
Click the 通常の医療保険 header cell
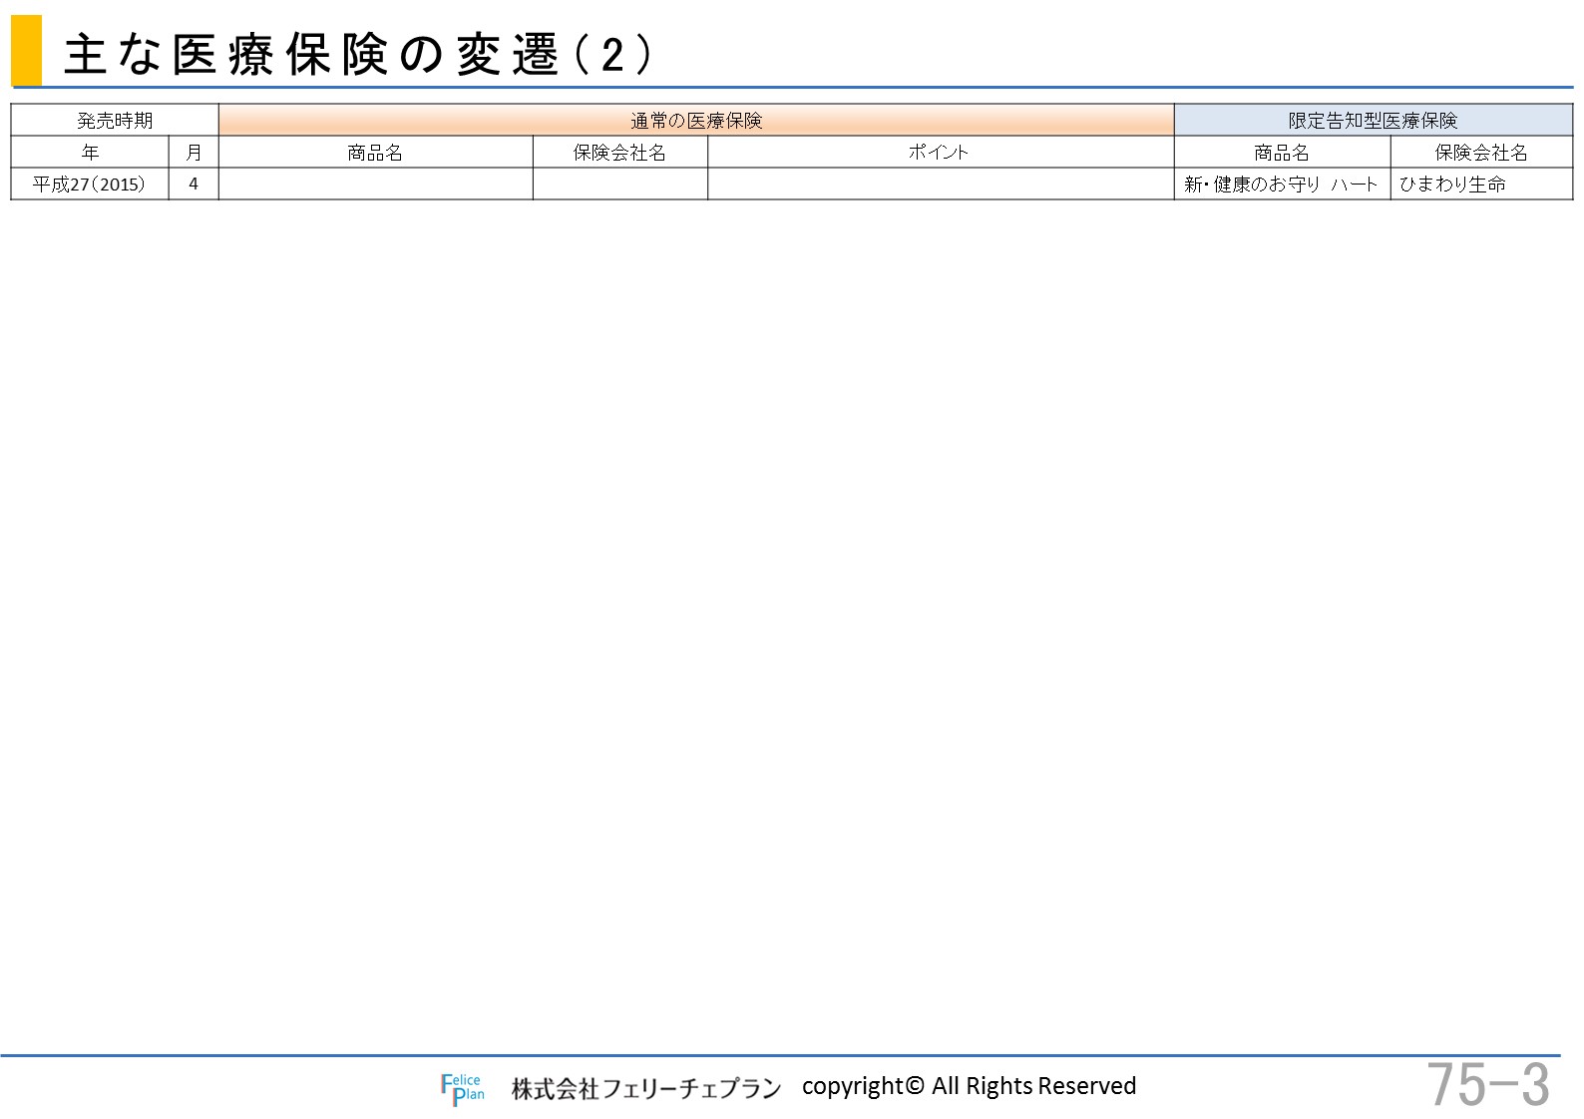[696, 120]
